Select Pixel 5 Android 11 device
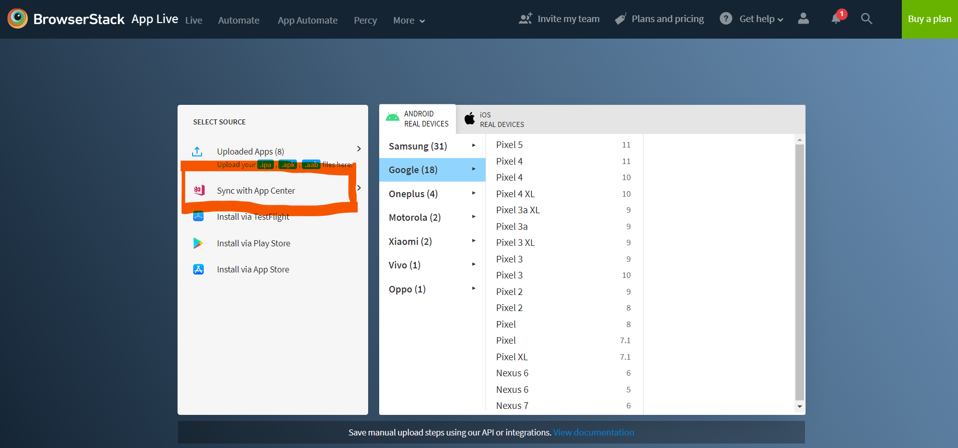 pos(563,144)
